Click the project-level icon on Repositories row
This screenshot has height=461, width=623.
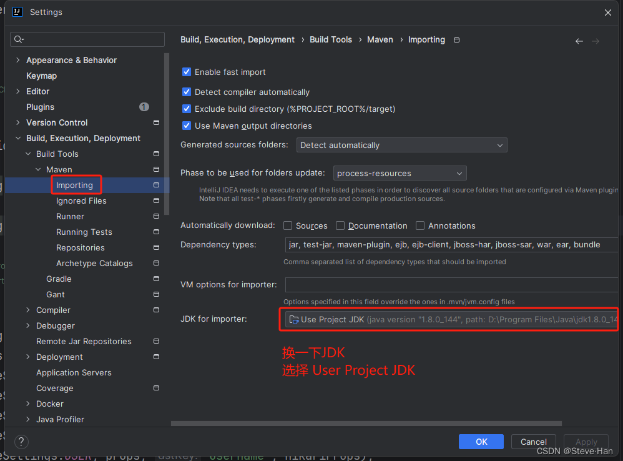pyautogui.click(x=156, y=247)
